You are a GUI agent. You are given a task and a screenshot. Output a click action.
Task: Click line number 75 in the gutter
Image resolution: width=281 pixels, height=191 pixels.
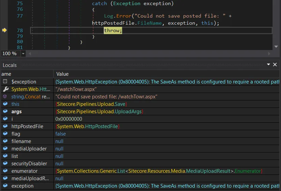tap(20, 3)
